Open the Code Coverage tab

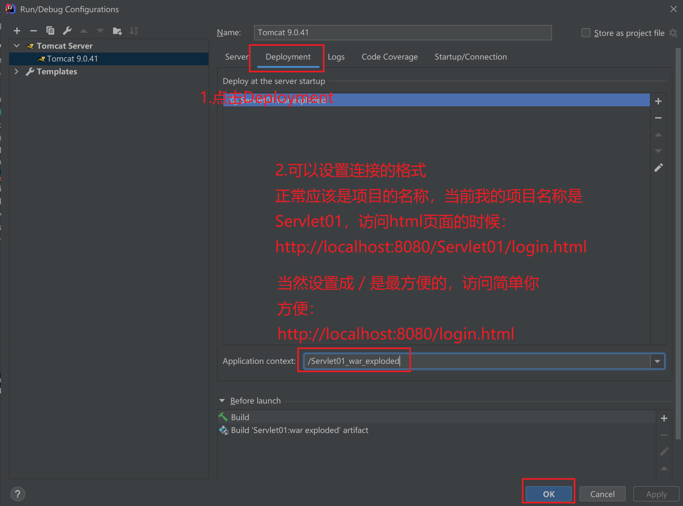point(390,57)
